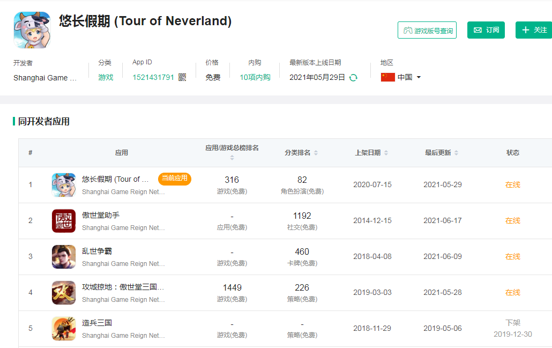Click the category rank value 226
This screenshot has height=348, width=552.
(x=302, y=288)
